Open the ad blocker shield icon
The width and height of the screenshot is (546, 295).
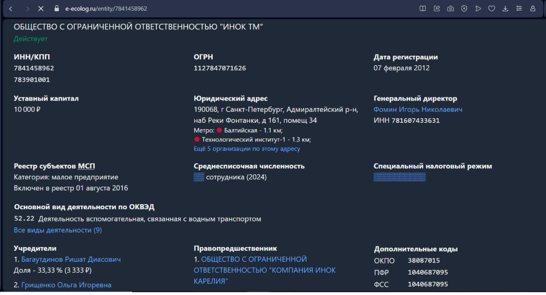465,8
